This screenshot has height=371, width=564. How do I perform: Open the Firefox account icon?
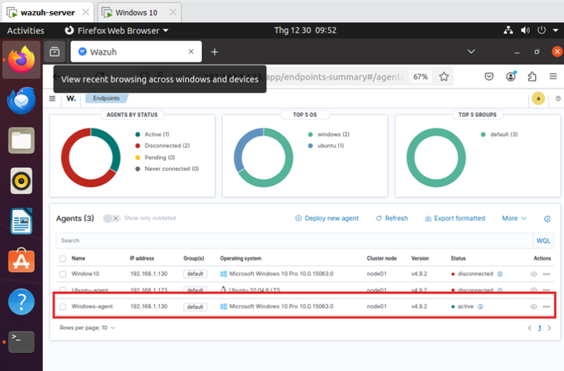pos(511,77)
